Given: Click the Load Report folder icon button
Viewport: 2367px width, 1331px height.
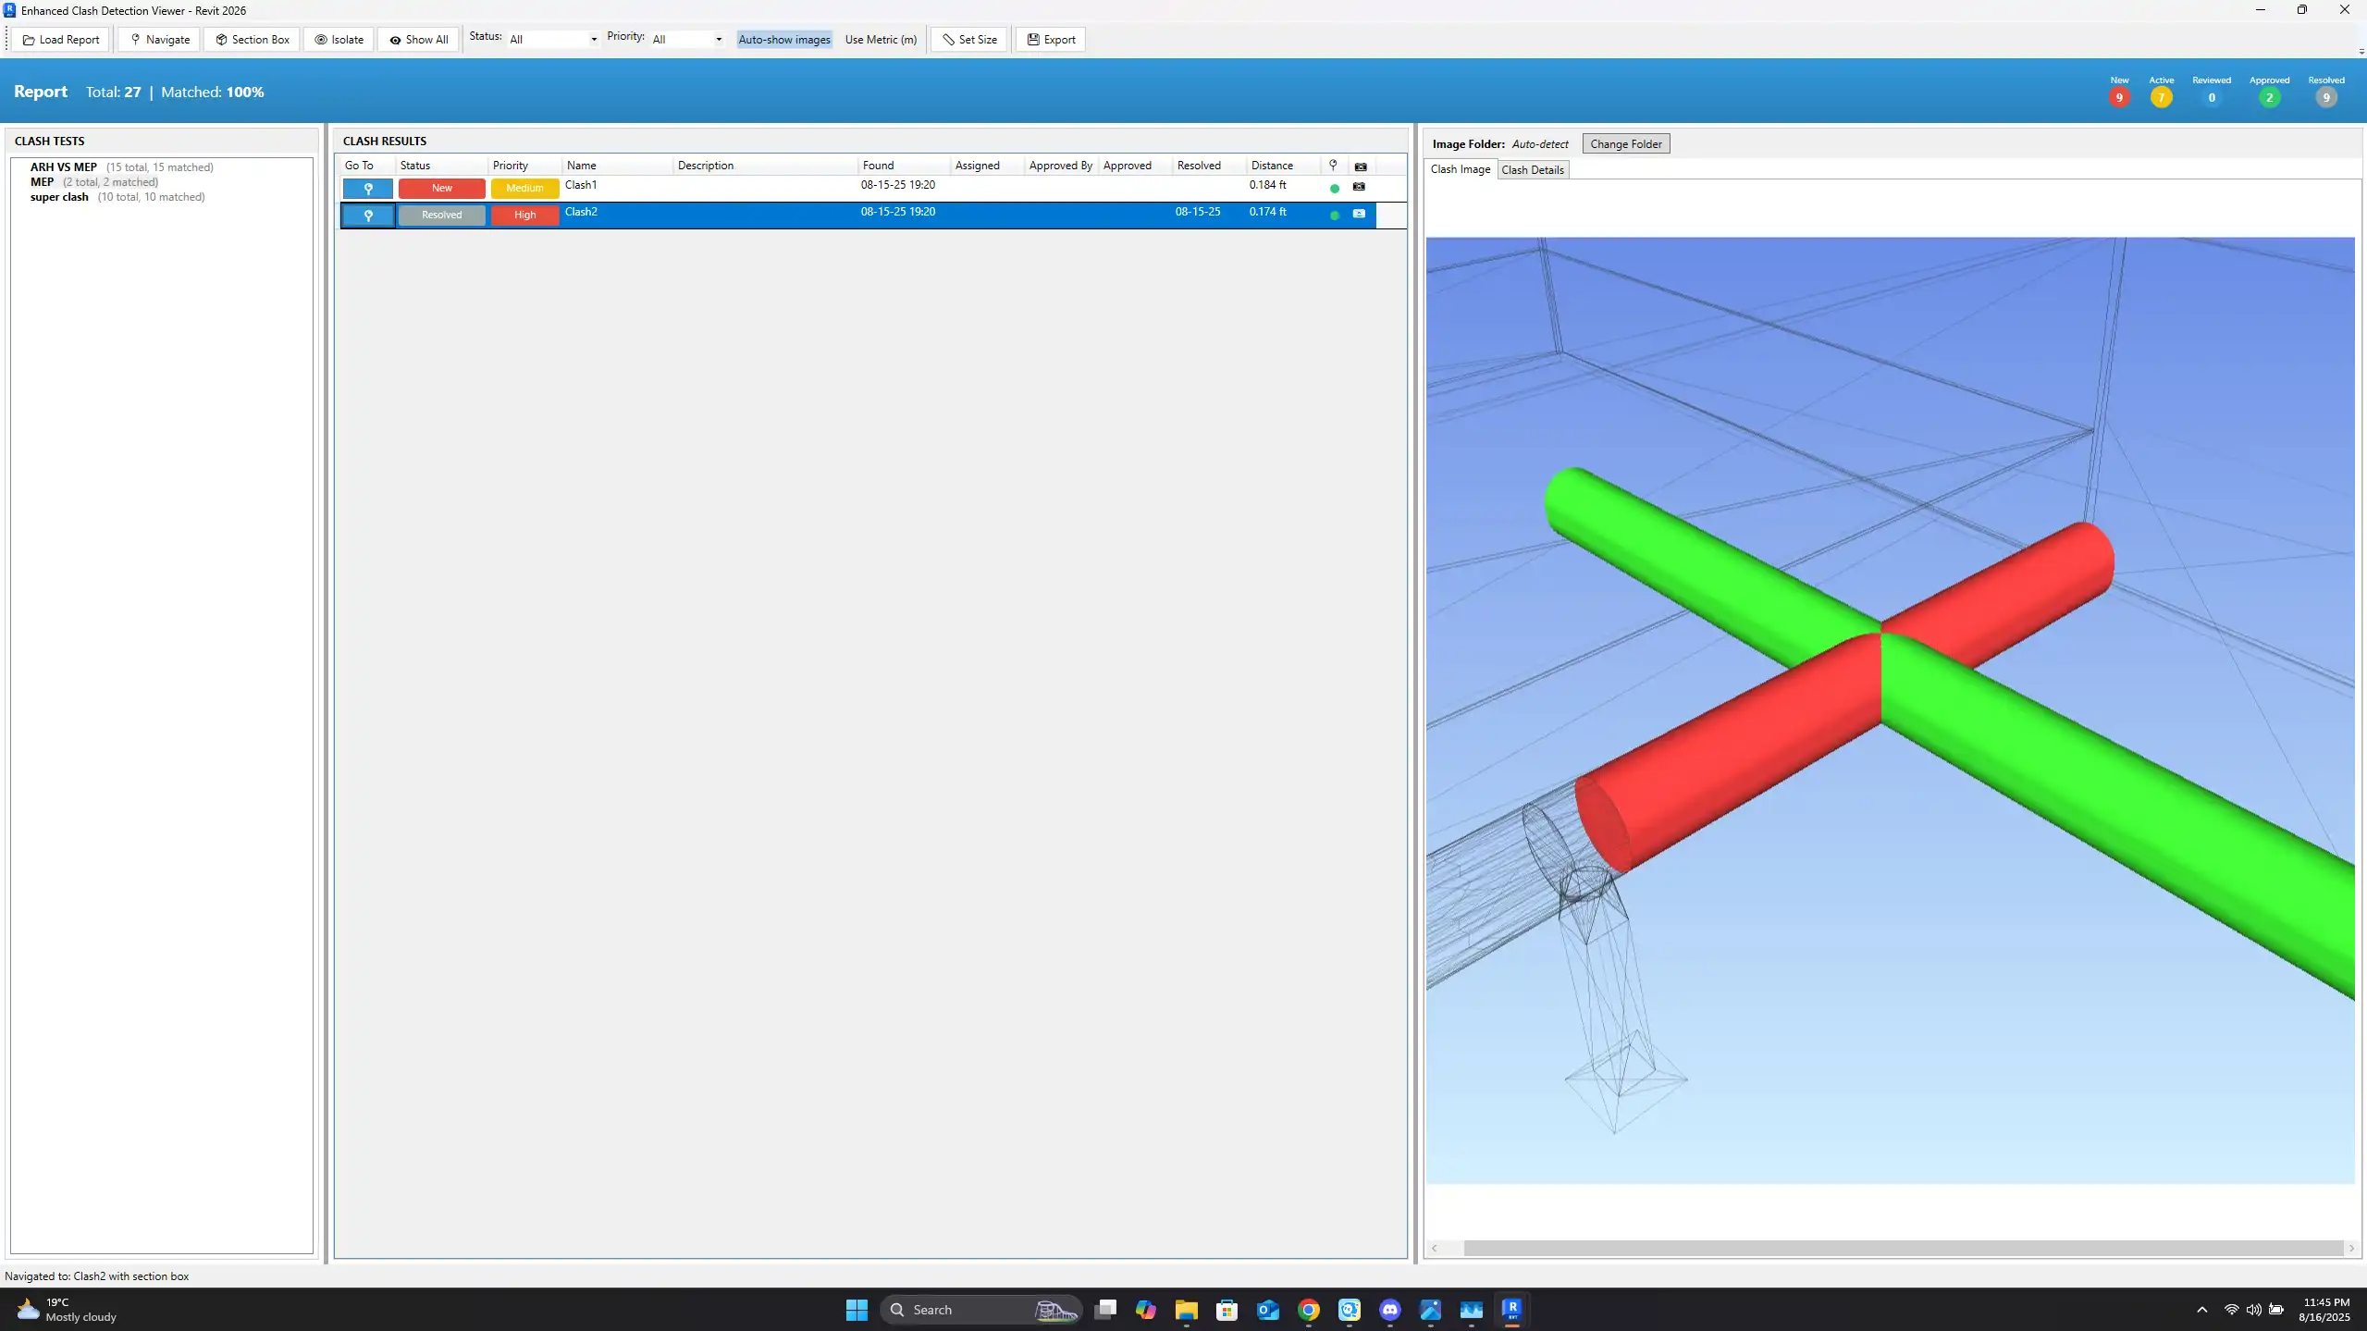Looking at the screenshot, I should coord(61,40).
